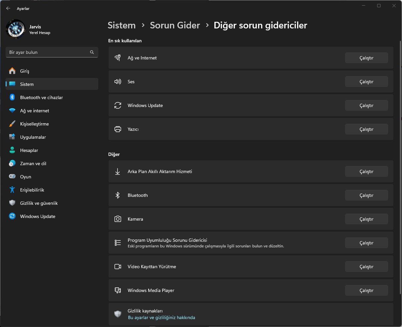Screen dimensions: 402x327
Task: Run the Windows Media Player troubleshooter
Action: [366, 290]
